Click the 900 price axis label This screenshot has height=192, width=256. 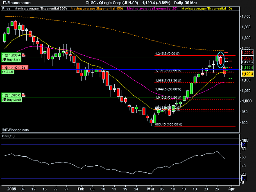click(x=245, y=122)
